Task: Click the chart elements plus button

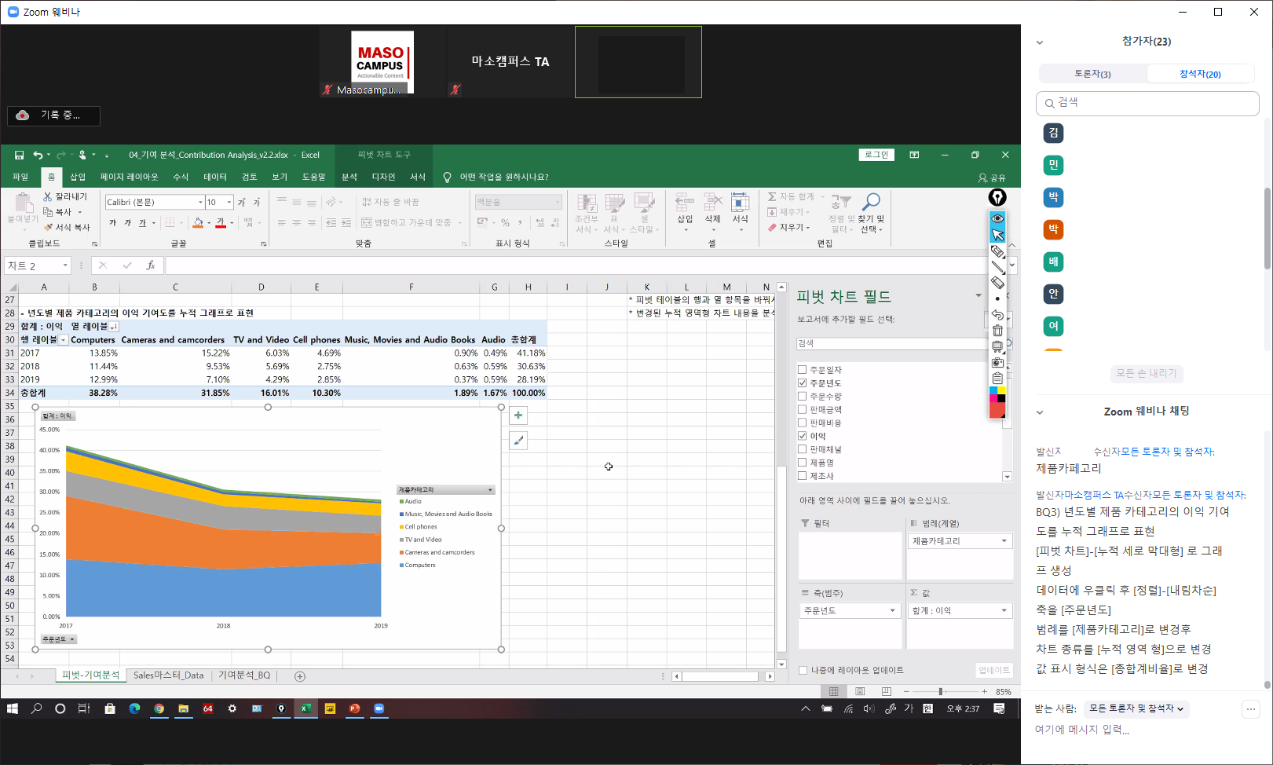Action: 518,415
